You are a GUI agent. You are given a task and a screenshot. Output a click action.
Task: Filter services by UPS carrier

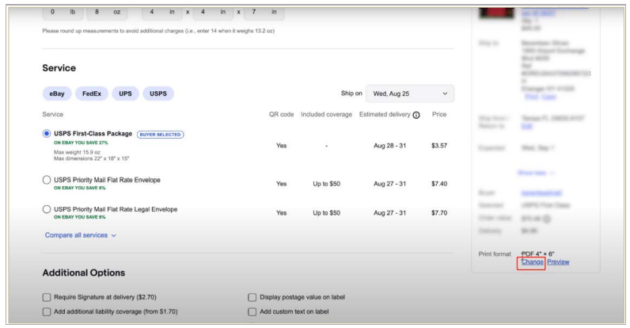coord(125,93)
